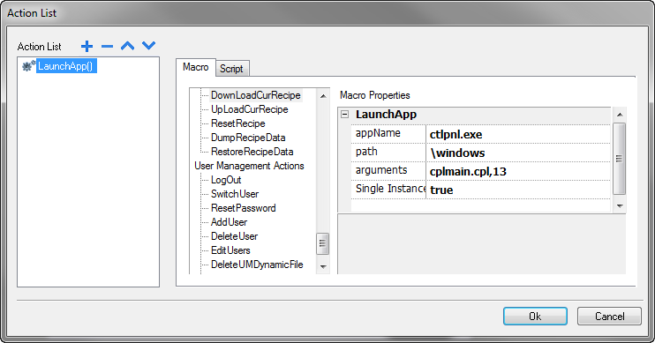This screenshot has height=343, width=655.
Task: Confirm with the Ok button
Action: tap(535, 317)
